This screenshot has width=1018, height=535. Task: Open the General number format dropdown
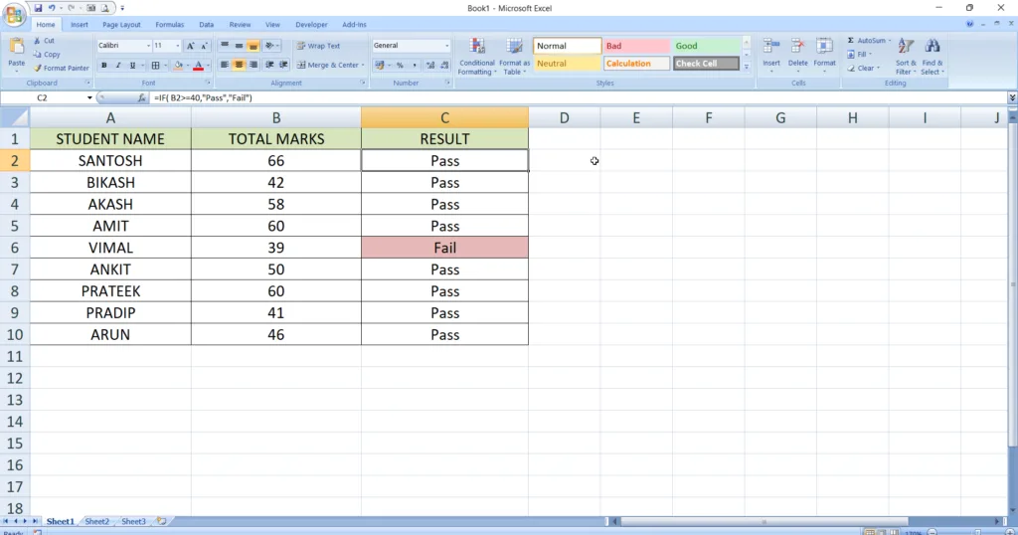[446, 46]
